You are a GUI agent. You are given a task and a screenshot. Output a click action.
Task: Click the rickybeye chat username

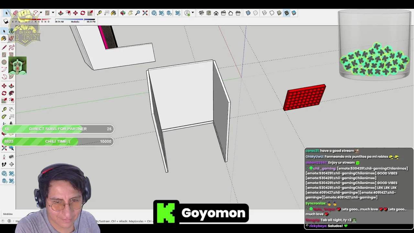click(x=318, y=226)
